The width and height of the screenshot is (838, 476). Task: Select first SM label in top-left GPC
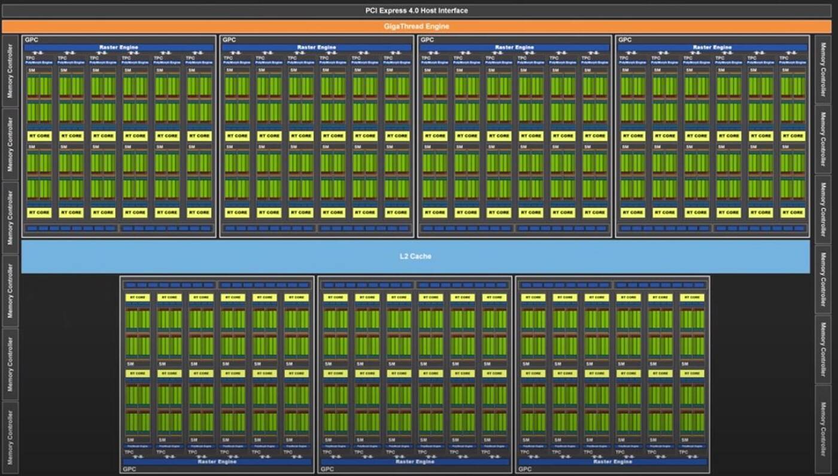pos(31,70)
